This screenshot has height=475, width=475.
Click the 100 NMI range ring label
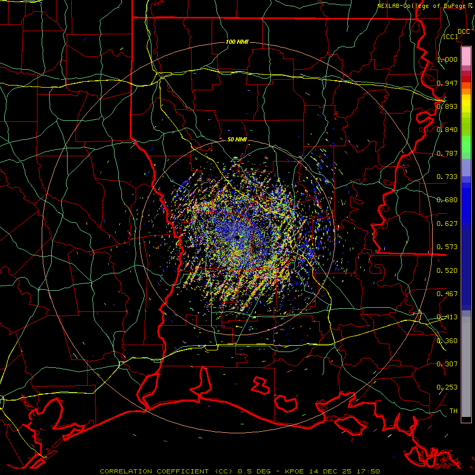point(237,42)
